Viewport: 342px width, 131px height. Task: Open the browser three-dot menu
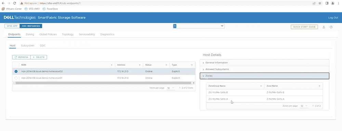tap(339, 3)
